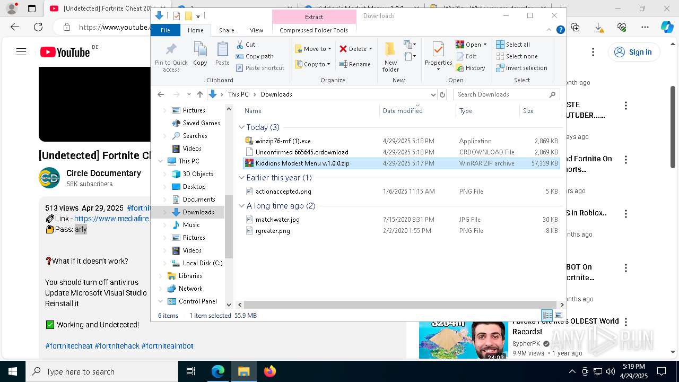
Task: Switch to View ribbon tab
Action: click(x=256, y=30)
